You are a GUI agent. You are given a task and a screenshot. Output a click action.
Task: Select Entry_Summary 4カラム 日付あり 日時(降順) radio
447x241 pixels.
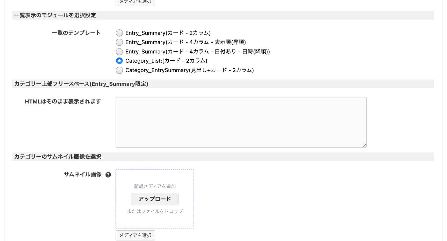119,52
